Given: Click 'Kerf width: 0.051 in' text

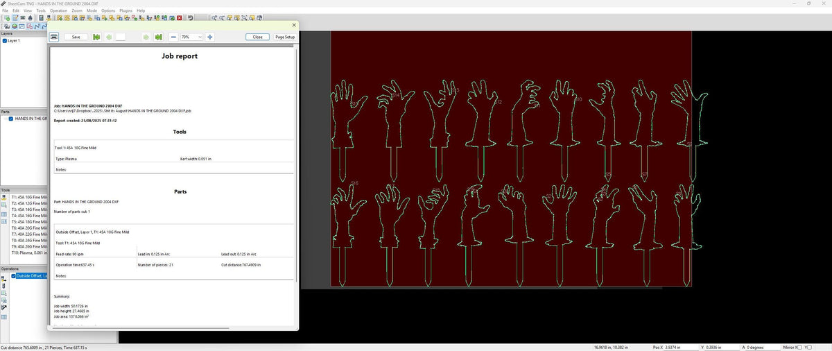Looking at the screenshot, I should [196, 159].
